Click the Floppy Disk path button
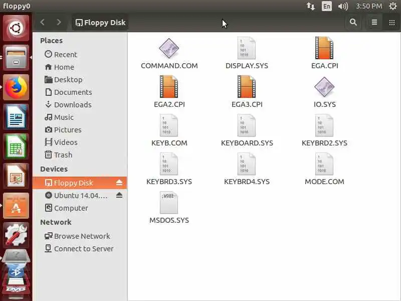Image resolution: width=401 pixels, height=301 pixels. pos(101,23)
